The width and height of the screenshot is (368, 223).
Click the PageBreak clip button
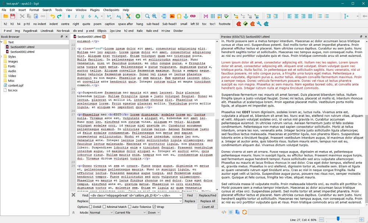click(x=30, y=31)
